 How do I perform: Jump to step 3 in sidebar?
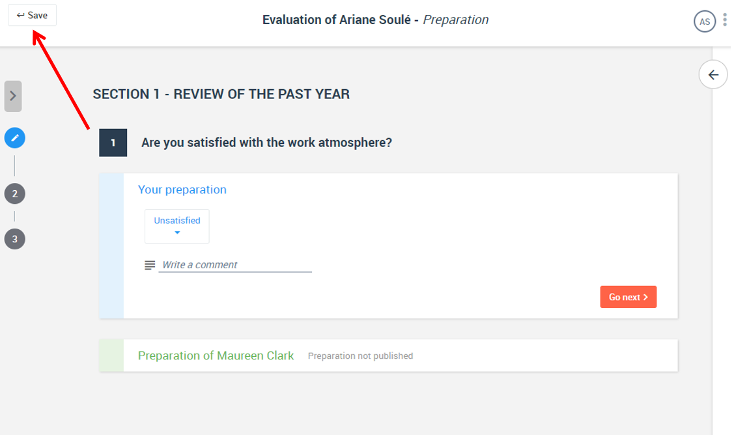15,239
